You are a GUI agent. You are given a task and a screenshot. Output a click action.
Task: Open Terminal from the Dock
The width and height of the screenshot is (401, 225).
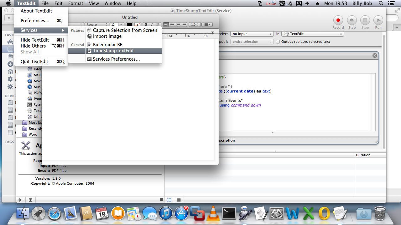coord(229,214)
